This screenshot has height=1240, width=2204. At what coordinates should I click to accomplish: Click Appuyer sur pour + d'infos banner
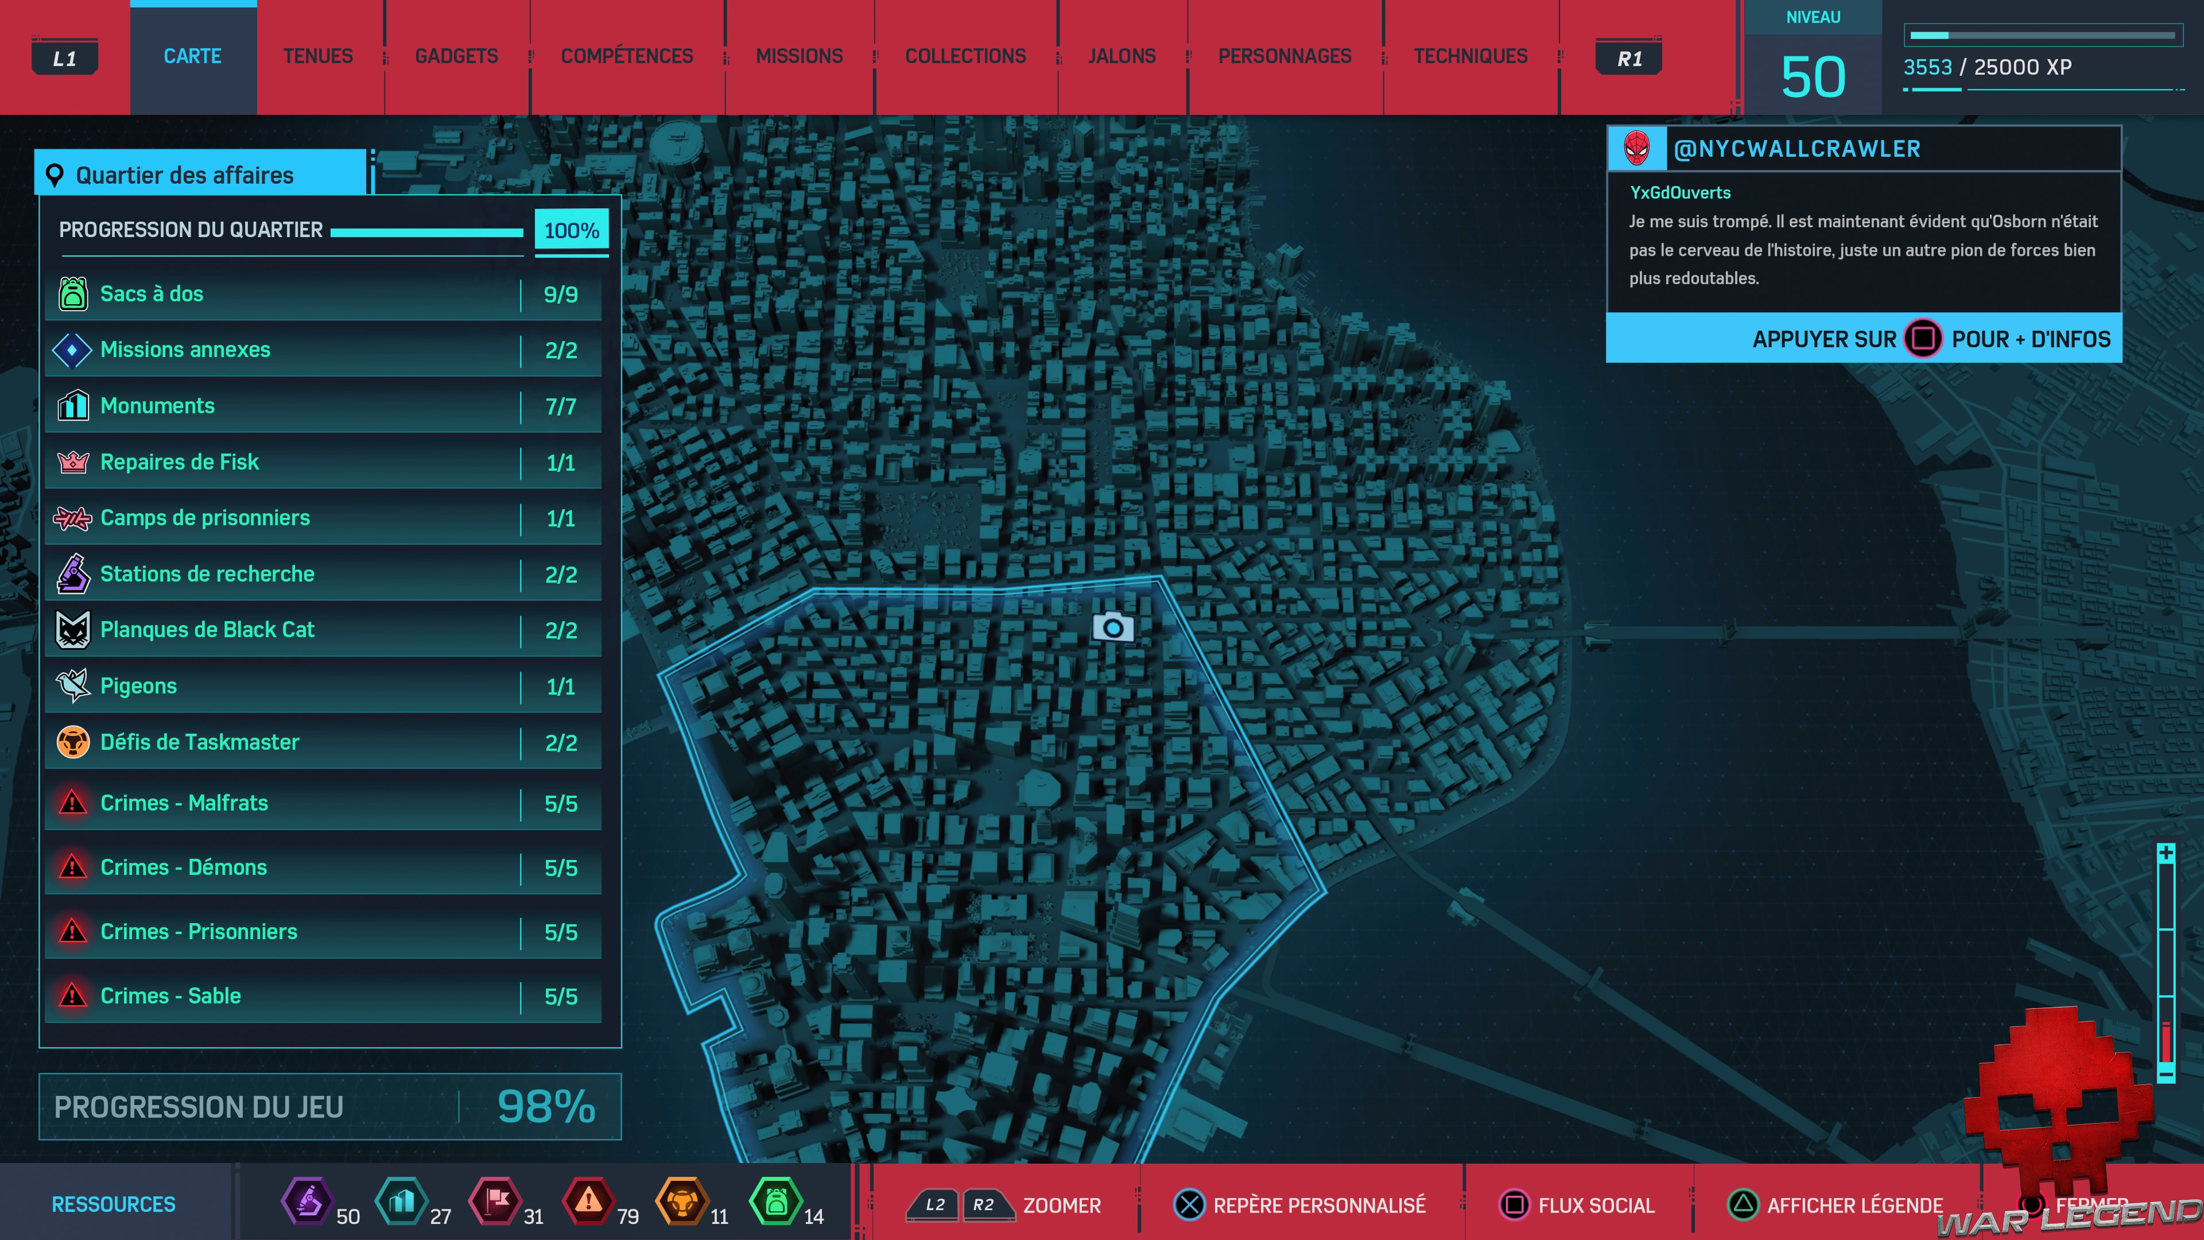click(x=1862, y=339)
